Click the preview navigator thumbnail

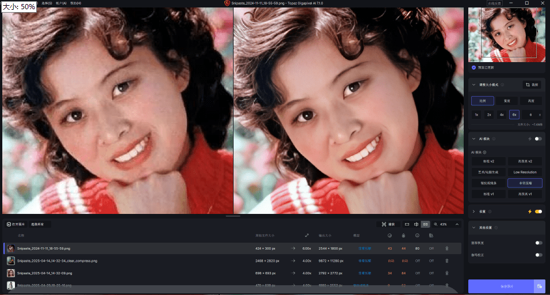click(x=506, y=35)
